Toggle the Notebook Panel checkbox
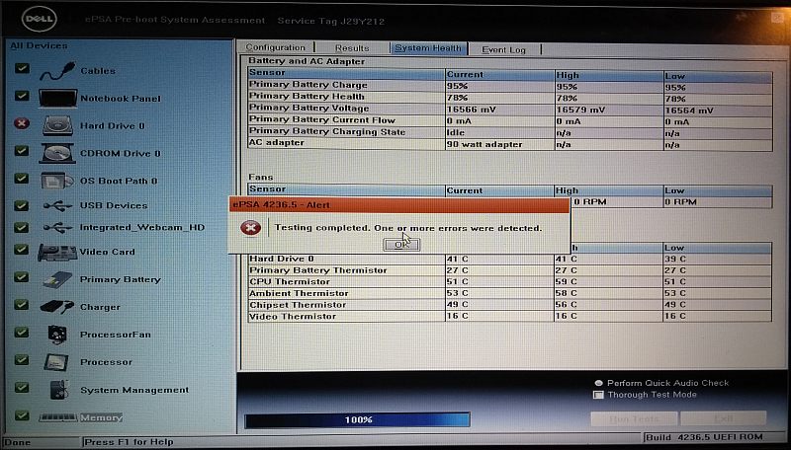The width and height of the screenshot is (791, 450). 22,96
